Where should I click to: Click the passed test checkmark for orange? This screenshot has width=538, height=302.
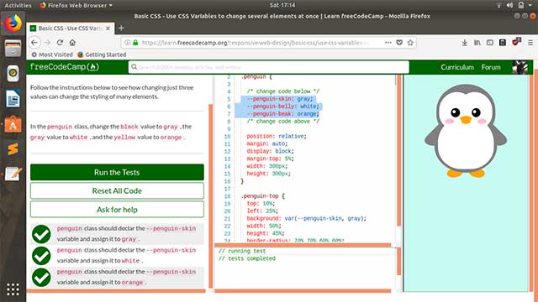[x=41, y=278]
